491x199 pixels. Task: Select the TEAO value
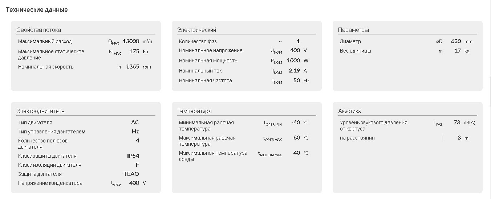131,174
